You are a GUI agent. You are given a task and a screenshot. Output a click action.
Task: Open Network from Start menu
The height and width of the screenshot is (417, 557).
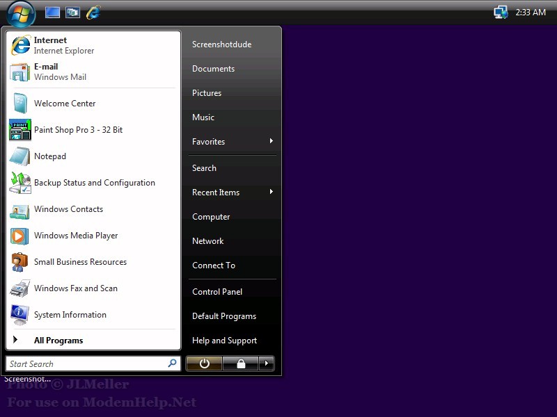tap(207, 241)
